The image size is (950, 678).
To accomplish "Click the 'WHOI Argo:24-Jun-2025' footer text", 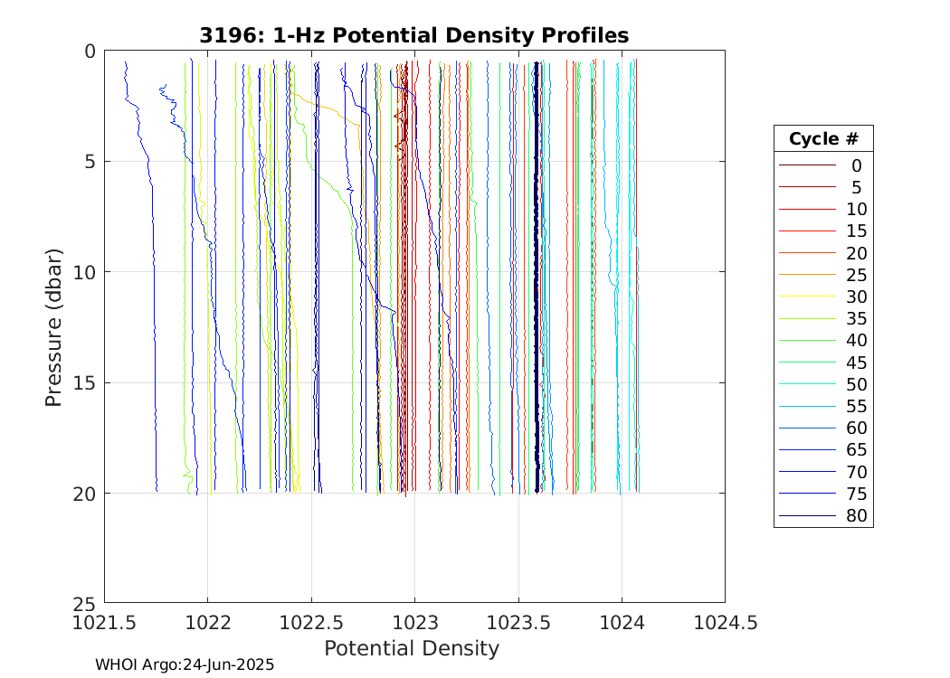I will [x=185, y=664].
